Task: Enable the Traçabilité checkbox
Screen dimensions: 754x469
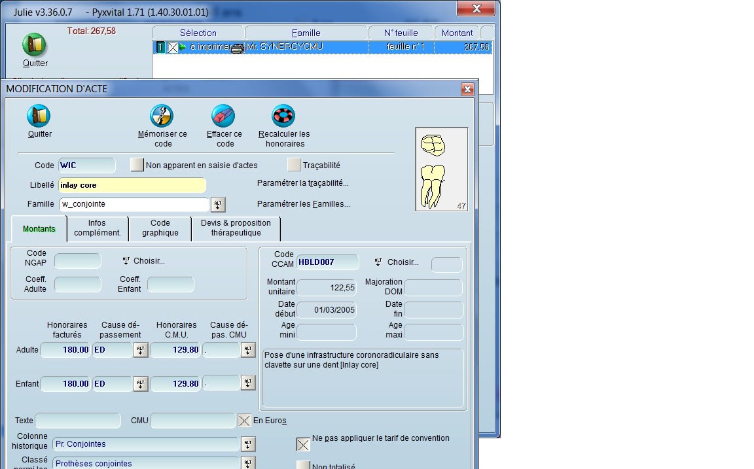Action: (x=294, y=165)
